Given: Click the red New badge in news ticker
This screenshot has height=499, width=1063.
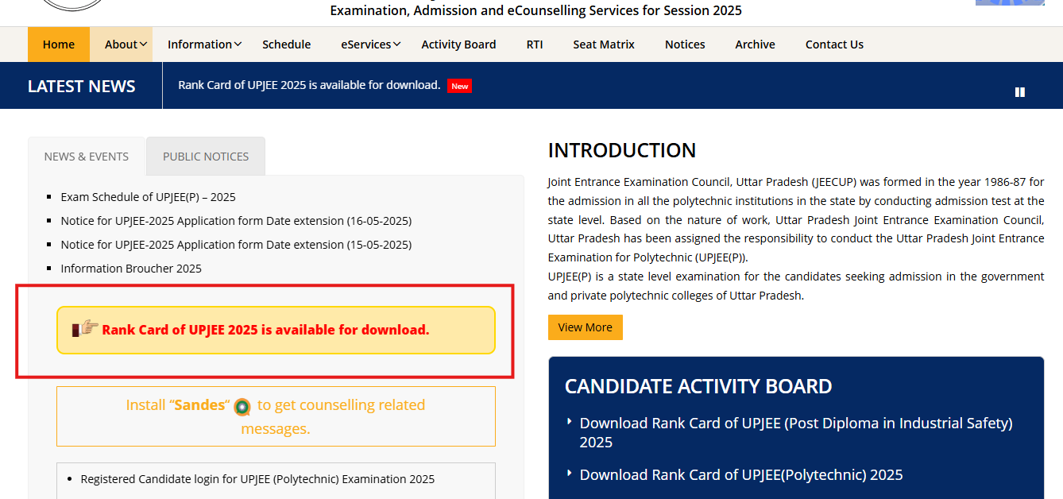Looking at the screenshot, I should click(459, 86).
